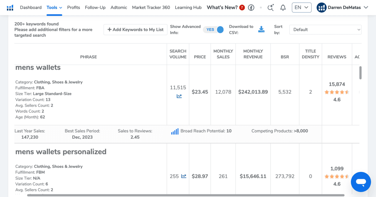
Task: Open the AI search sparkle icon
Action: (x=271, y=8)
